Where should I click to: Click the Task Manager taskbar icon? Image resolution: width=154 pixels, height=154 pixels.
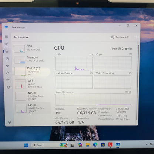118,144
